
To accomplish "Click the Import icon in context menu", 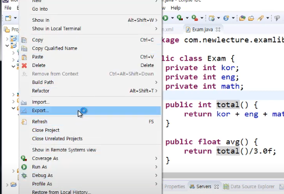I will [x=24, y=103].
